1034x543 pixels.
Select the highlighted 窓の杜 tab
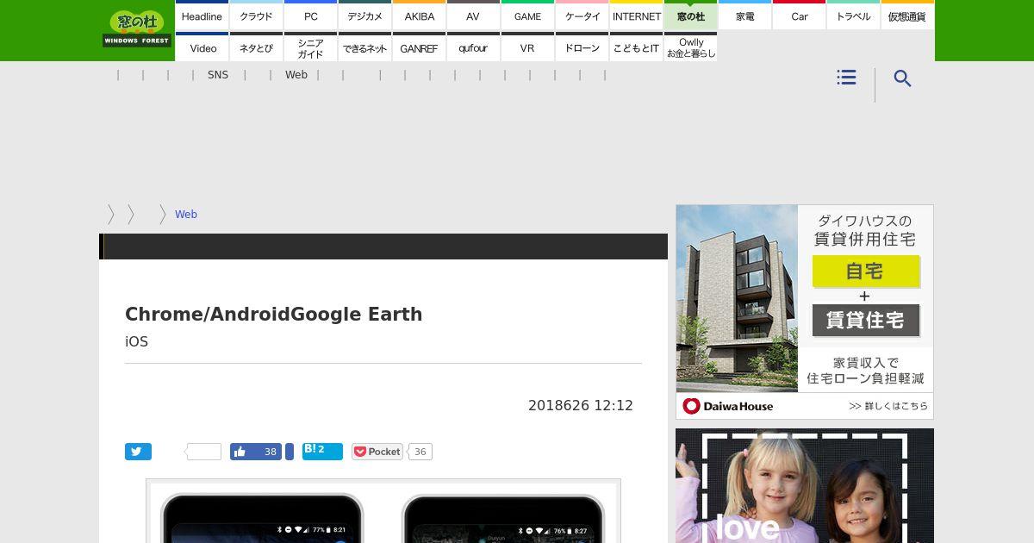(x=691, y=16)
